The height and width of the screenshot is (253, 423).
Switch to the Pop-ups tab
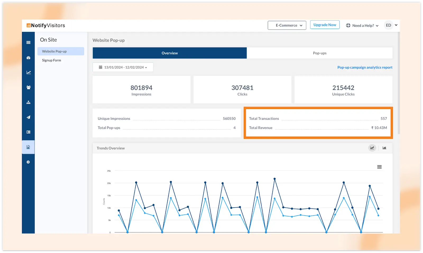pos(319,53)
